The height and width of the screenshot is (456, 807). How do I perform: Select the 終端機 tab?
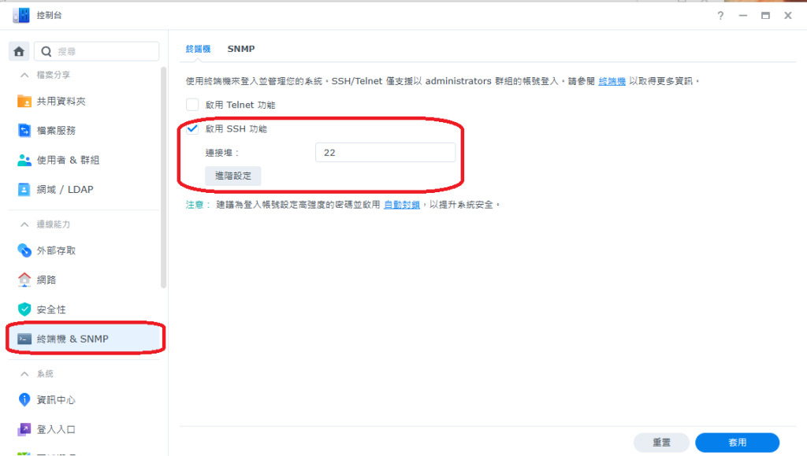[198, 49]
